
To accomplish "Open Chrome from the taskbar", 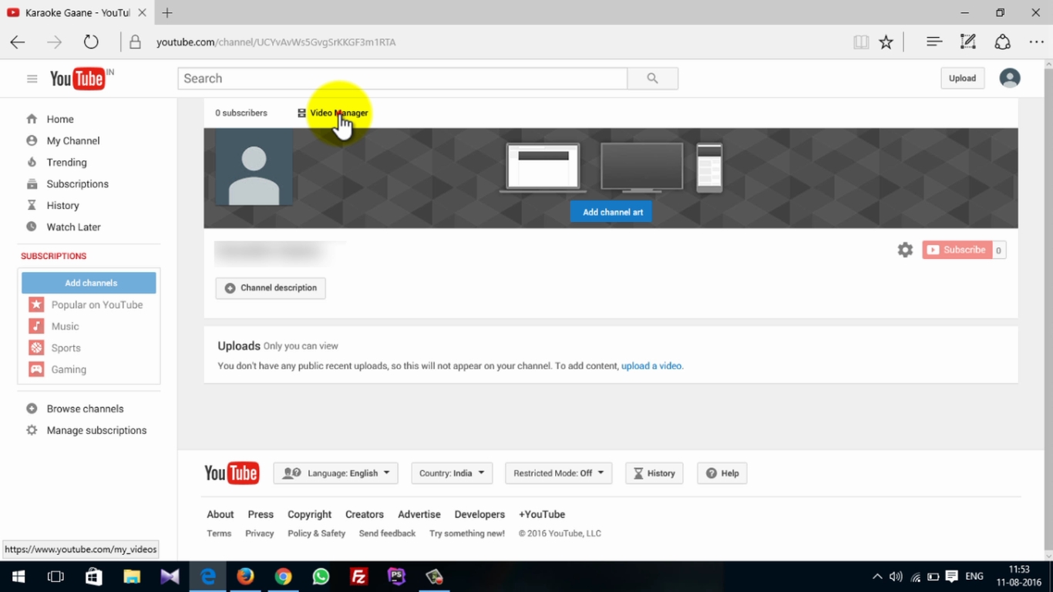I will [283, 577].
